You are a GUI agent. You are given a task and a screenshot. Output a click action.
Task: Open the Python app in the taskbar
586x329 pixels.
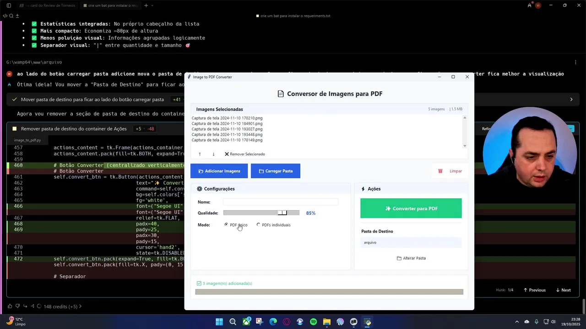click(x=367, y=322)
